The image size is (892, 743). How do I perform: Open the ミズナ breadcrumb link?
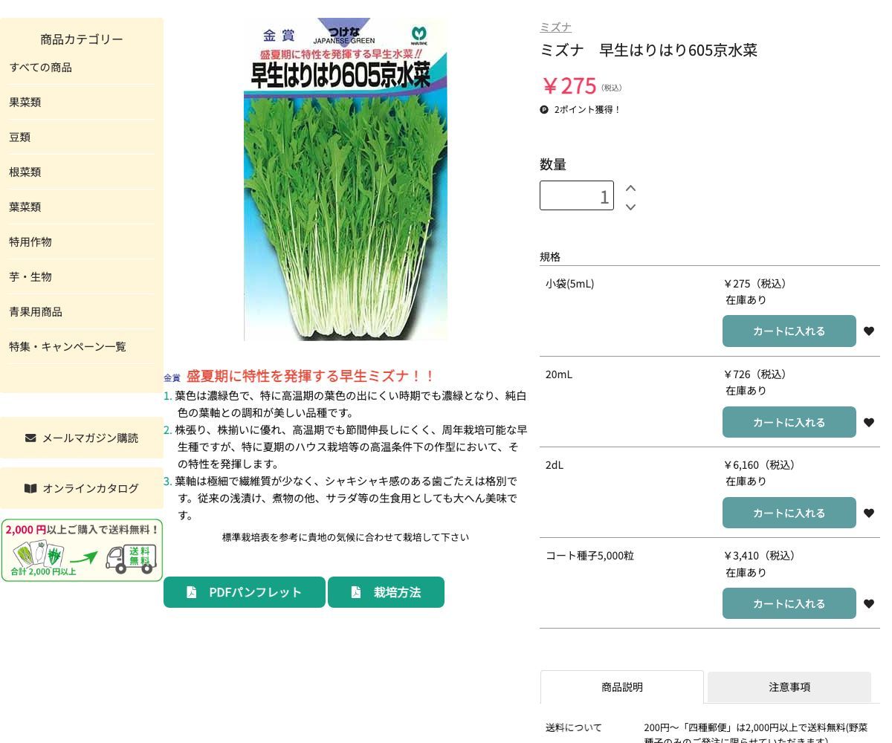click(555, 27)
